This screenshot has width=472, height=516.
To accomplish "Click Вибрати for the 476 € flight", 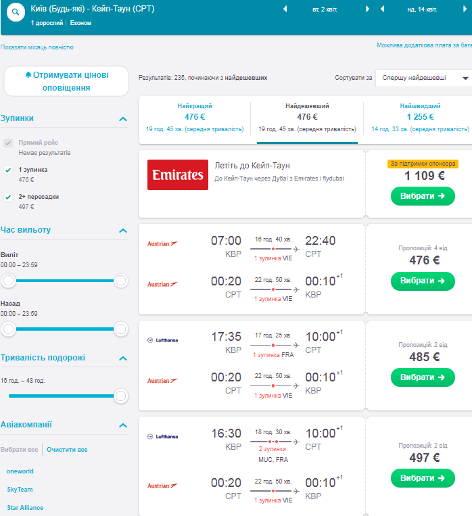I will click(x=423, y=281).
